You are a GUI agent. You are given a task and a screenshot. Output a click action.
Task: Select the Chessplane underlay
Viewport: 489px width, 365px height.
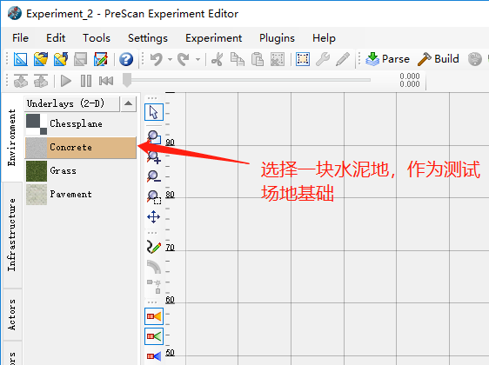[x=80, y=124]
